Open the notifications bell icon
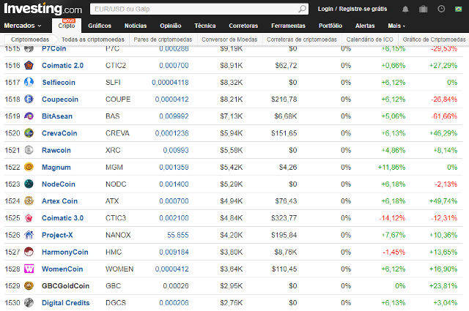 [x=405, y=10]
